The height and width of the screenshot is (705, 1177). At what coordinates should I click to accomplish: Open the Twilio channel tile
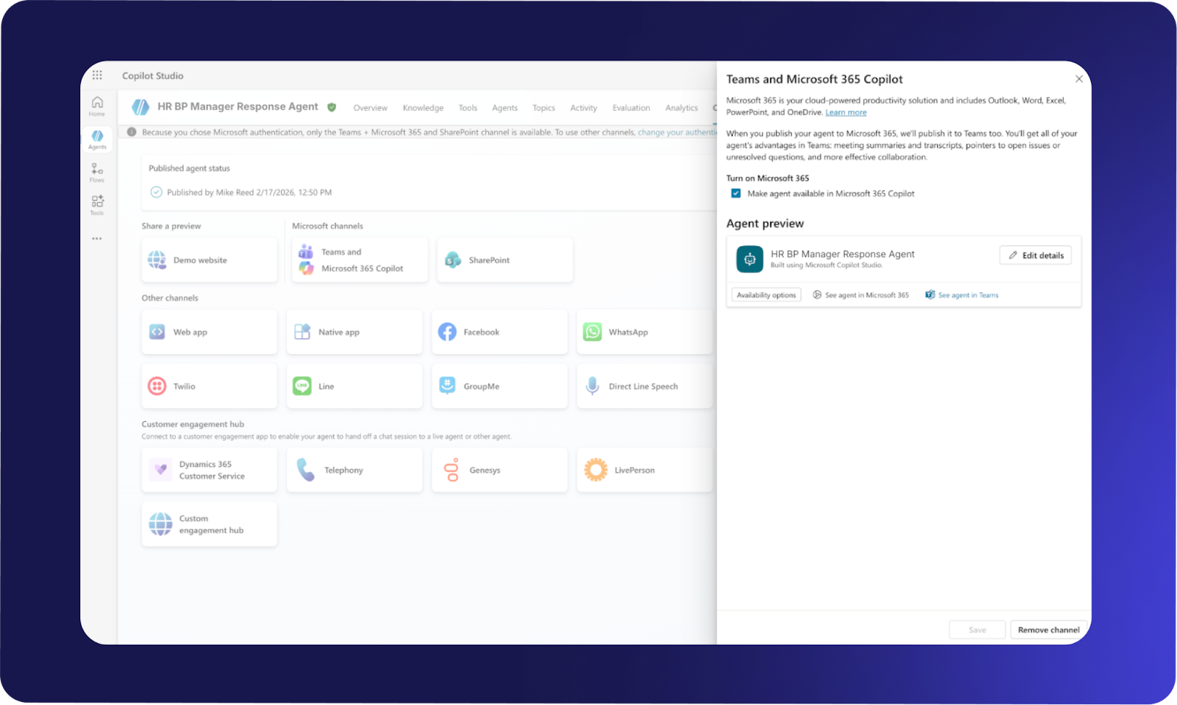209,387
